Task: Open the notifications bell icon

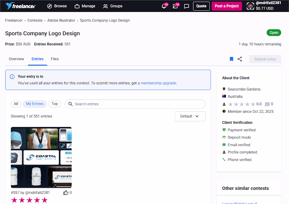Action: [x=164, y=6]
